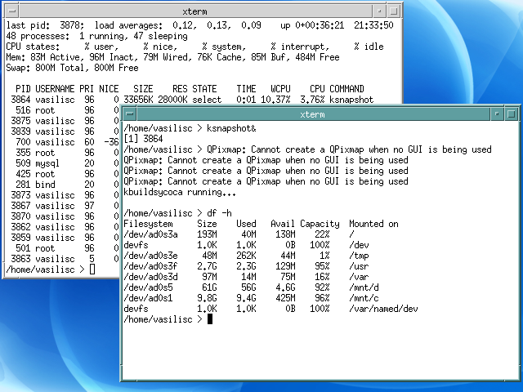Screen dimensions: 523x392
Task: Click the '/var/named/dev' mount point
Action: 383,309
